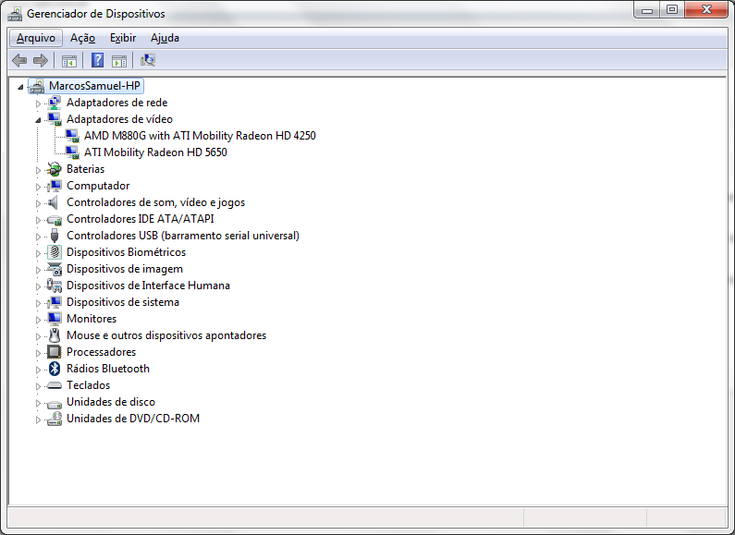Expand the Dispositivos Biométricos node
735x535 pixels.
point(38,253)
